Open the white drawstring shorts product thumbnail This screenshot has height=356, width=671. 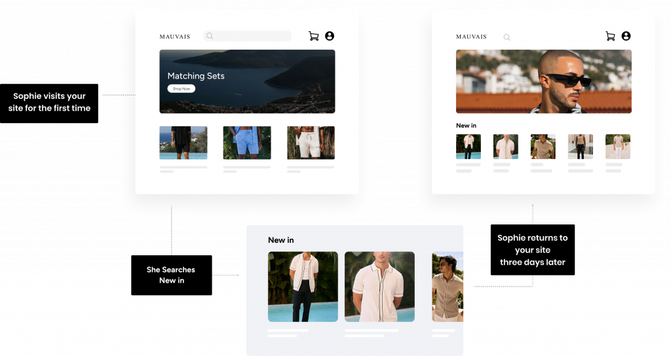point(311,143)
